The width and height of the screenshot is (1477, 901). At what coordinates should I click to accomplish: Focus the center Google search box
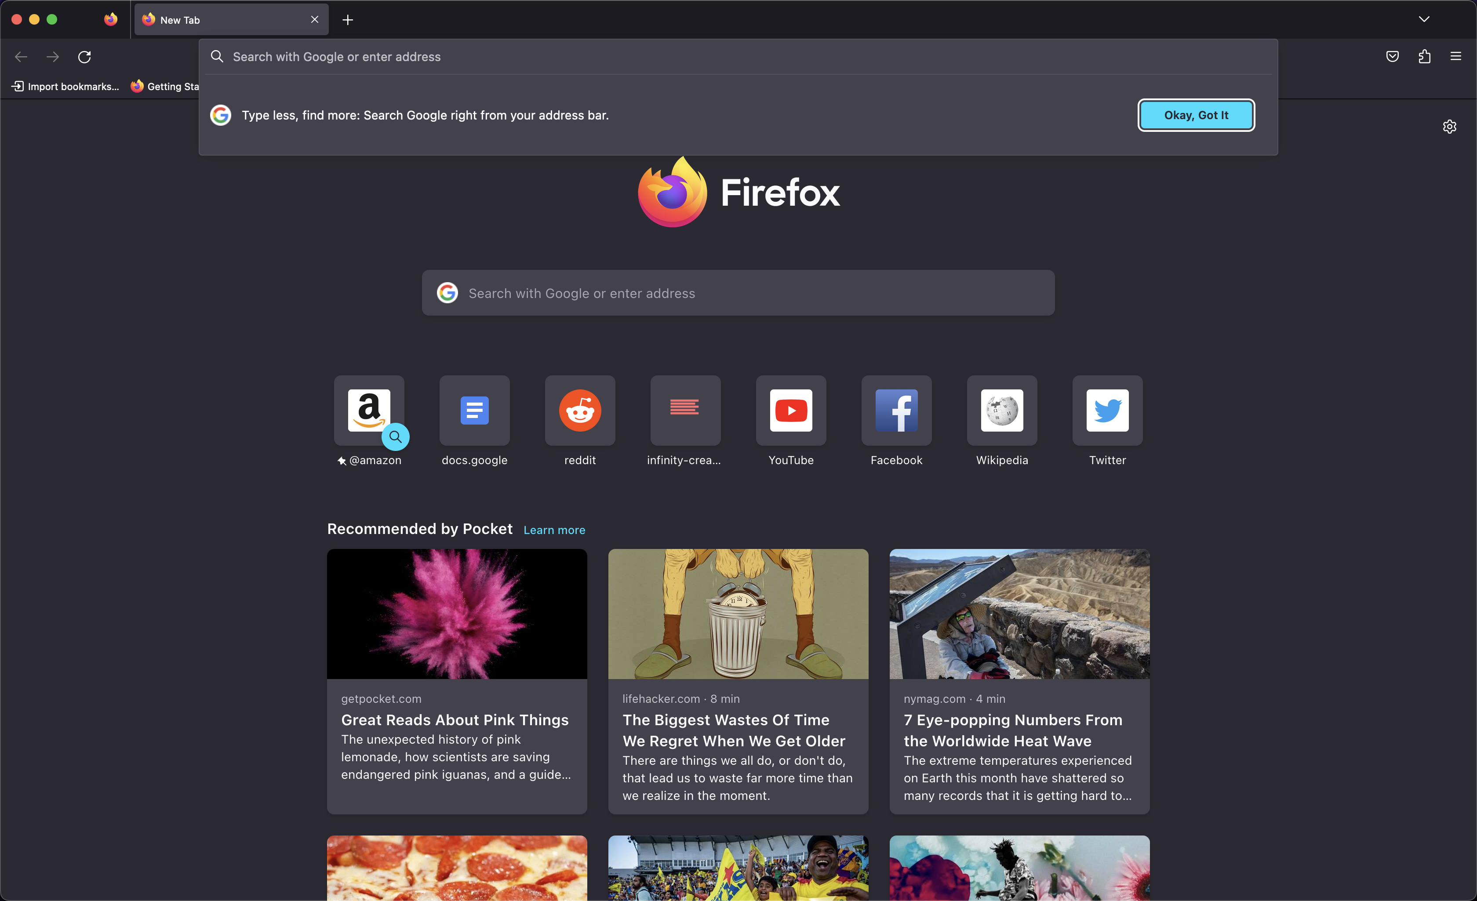[738, 293]
